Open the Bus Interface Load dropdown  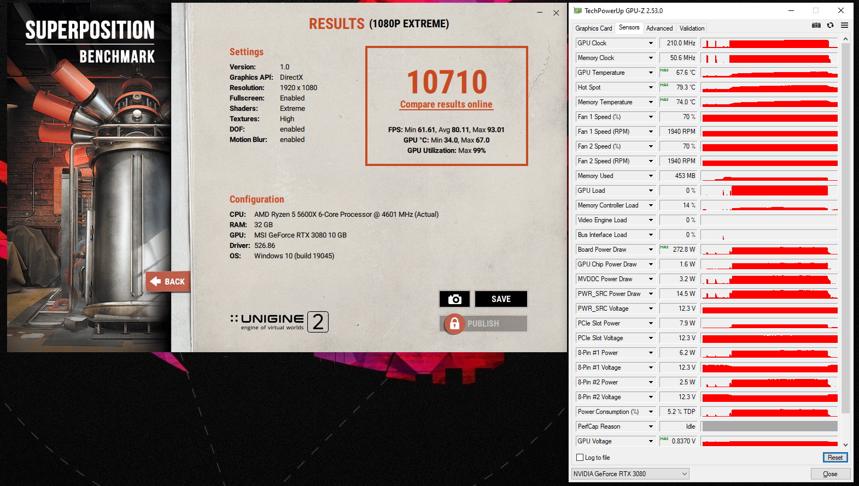[651, 235]
